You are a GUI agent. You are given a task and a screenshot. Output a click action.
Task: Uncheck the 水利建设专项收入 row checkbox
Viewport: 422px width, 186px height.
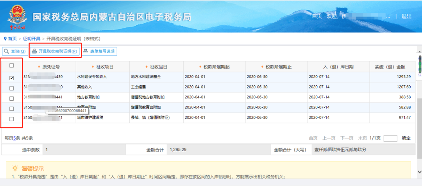[x=12, y=78]
